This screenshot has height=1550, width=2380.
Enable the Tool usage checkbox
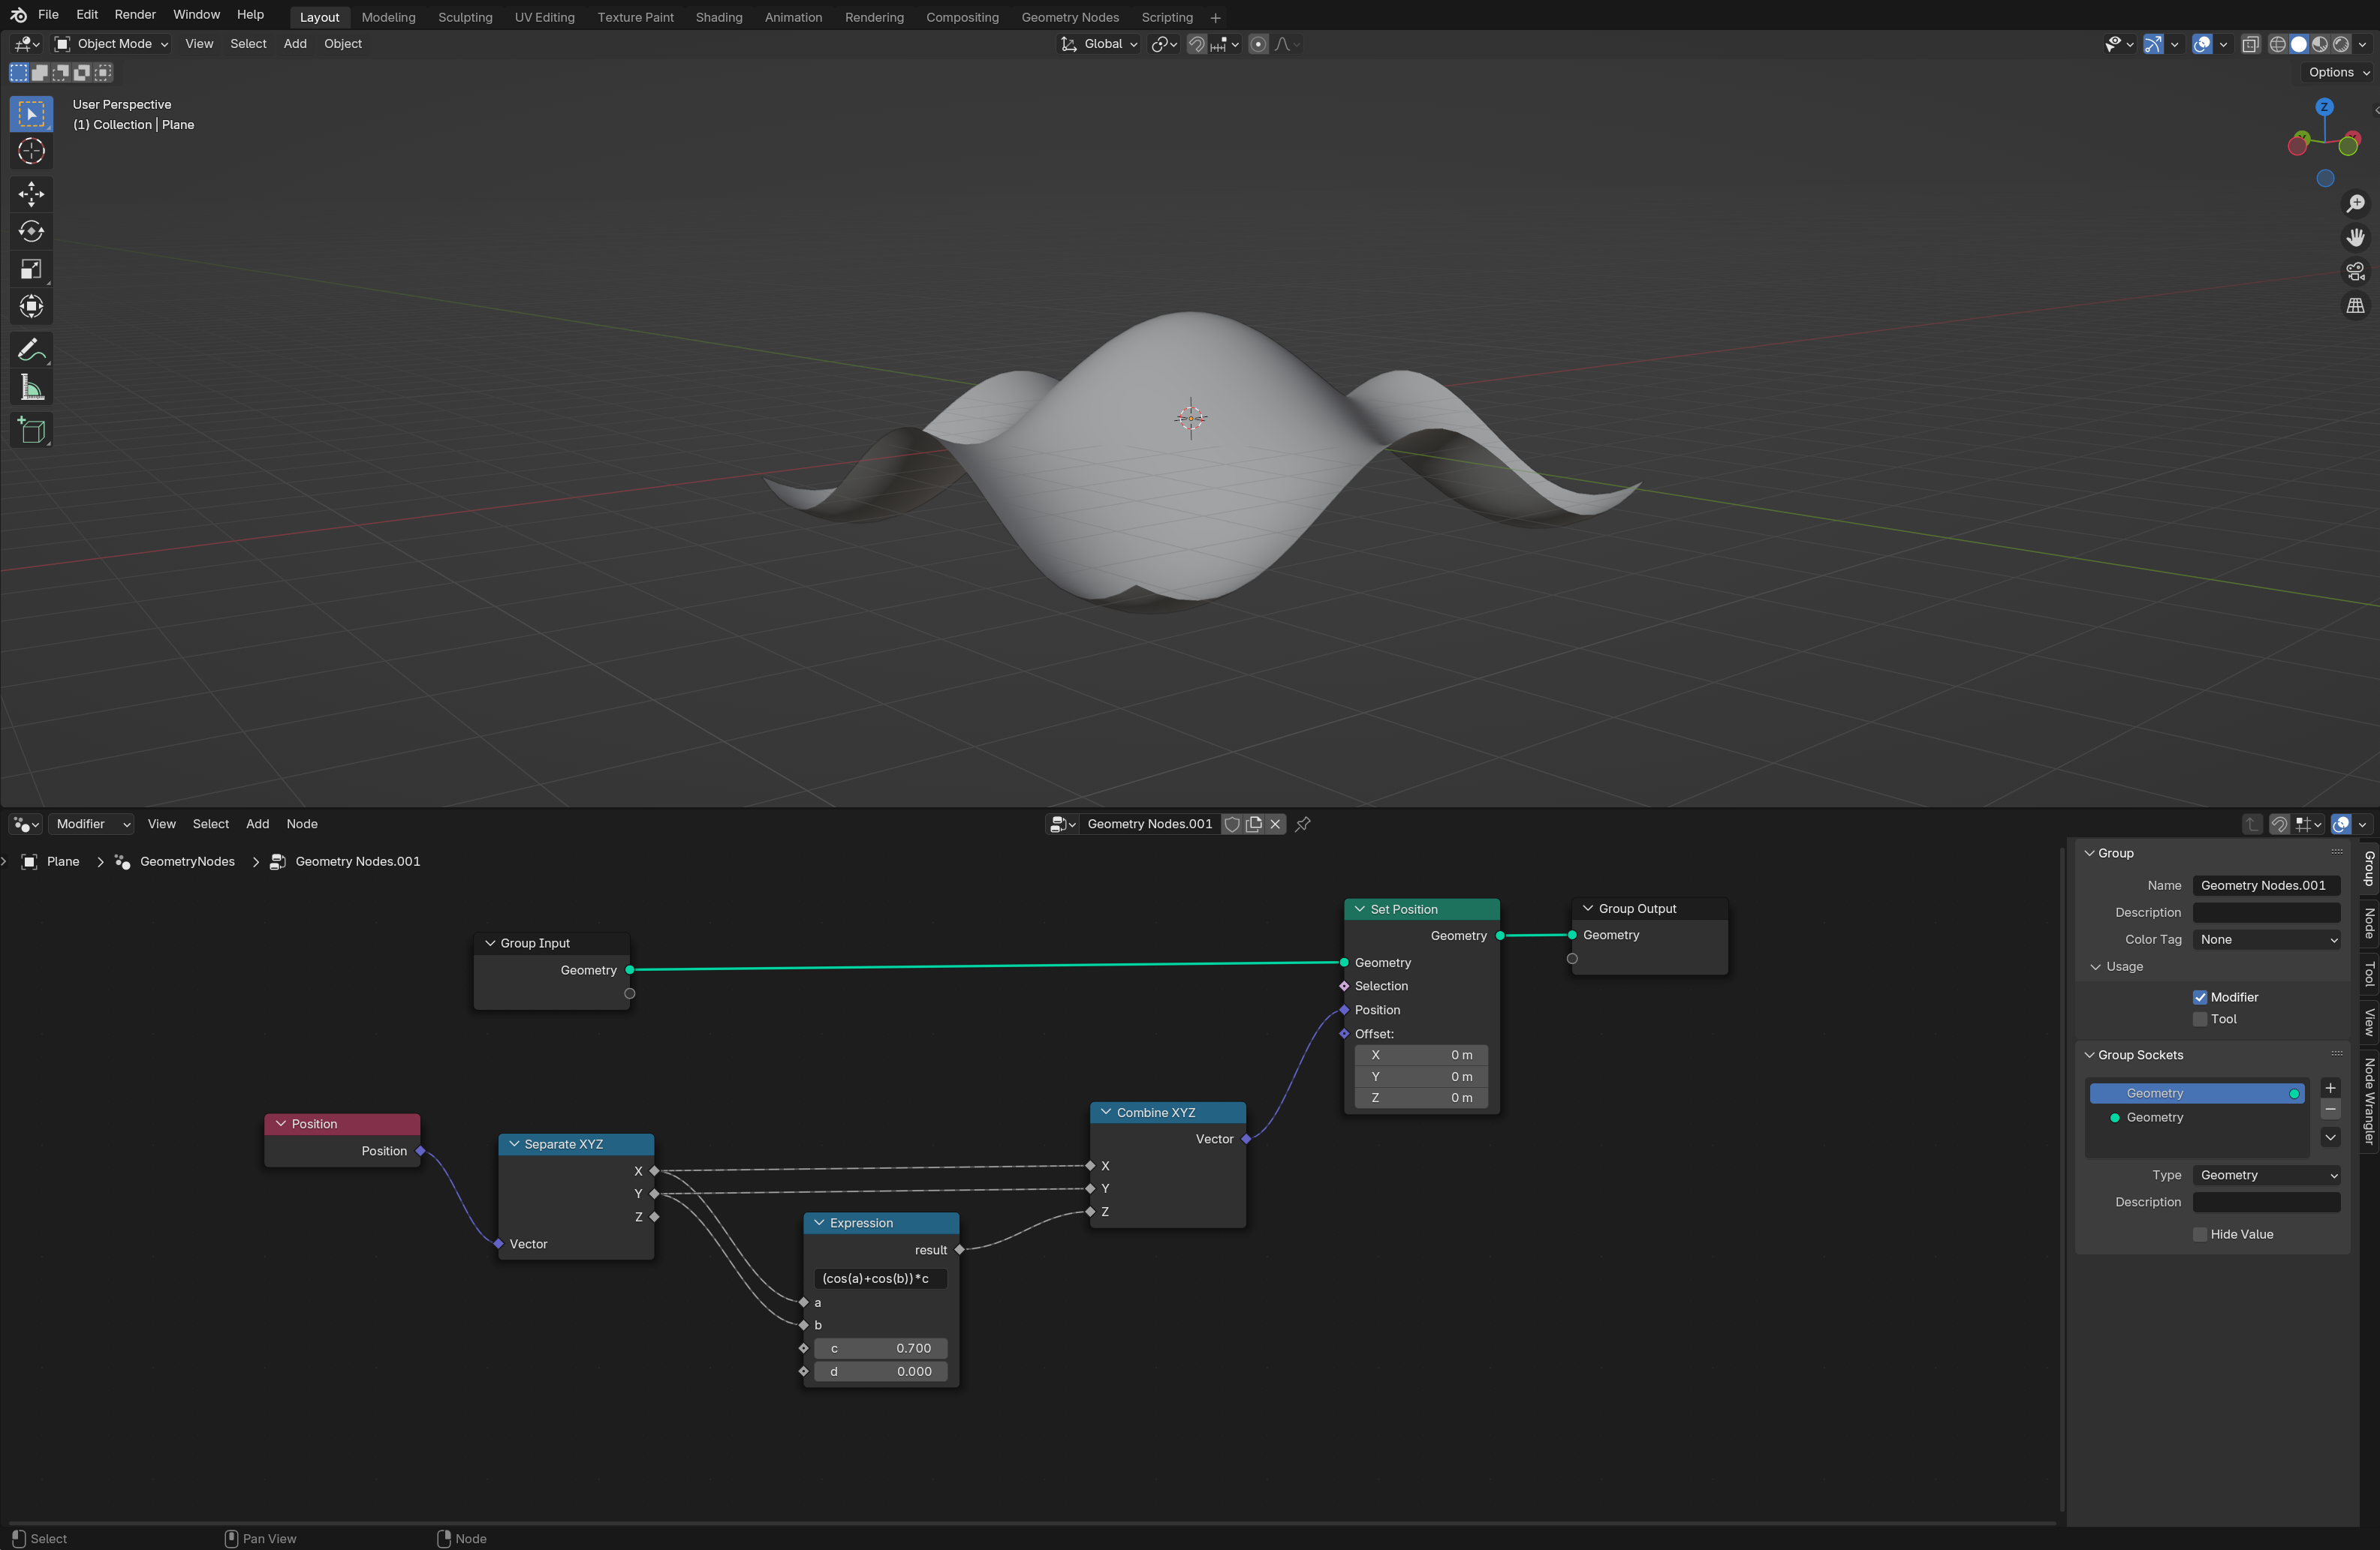tap(2200, 1020)
